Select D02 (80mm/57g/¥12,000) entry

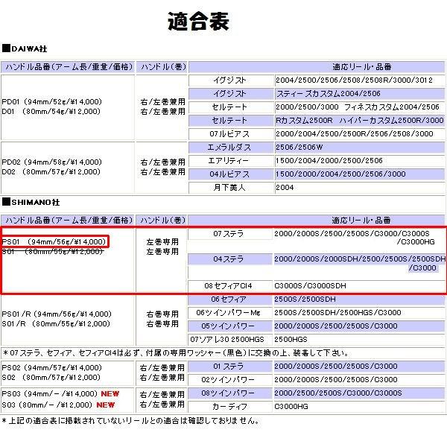pos(51,172)
